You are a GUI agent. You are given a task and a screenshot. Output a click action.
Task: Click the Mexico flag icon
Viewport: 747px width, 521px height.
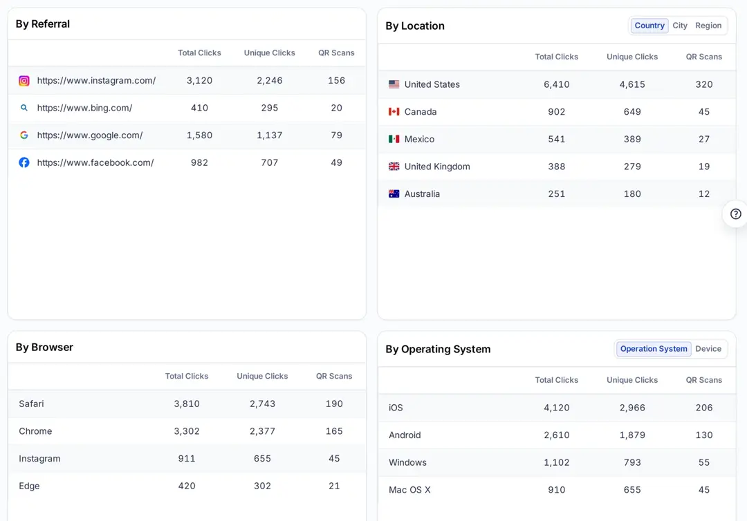click(x=394, y=139)
